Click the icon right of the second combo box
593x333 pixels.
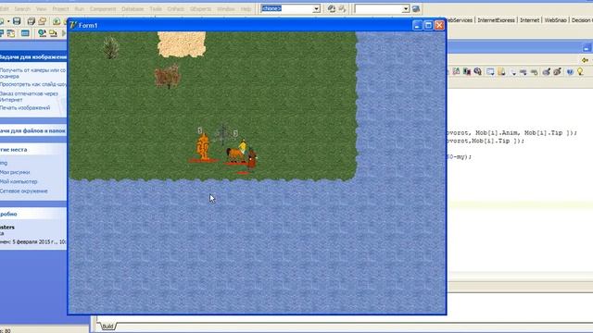coord(416,8)
